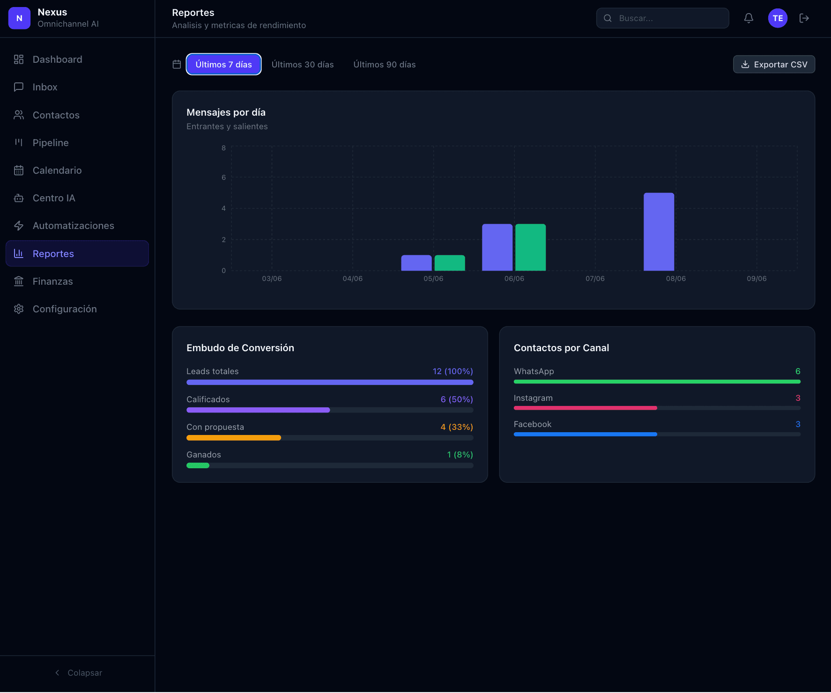Focus the Buscar search field
This screenshot has height=693, width=831.
(x=662, y=18)
